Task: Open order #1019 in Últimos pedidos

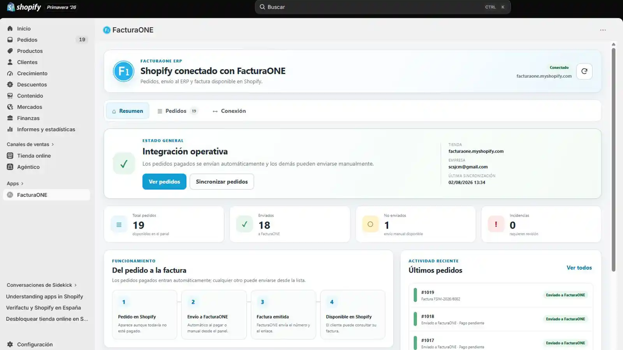Action: (501, 295)
